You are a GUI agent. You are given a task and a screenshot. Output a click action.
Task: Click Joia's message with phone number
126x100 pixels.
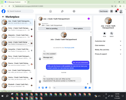tap(62, 80)
